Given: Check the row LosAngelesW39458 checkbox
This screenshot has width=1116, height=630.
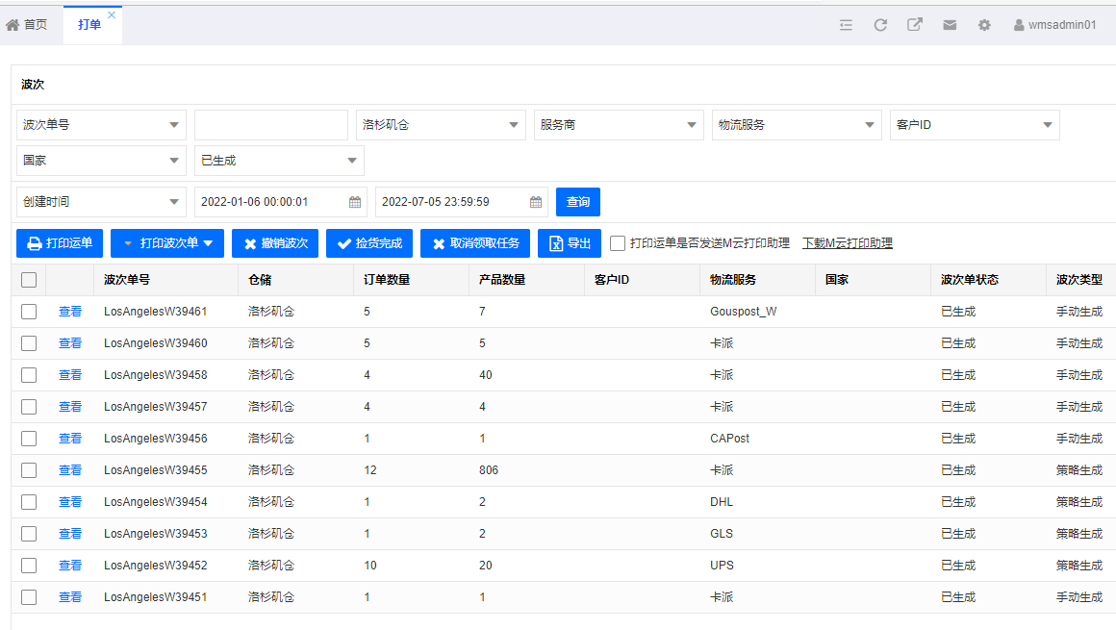Looking at the screenshot, I should pos(29,375).
